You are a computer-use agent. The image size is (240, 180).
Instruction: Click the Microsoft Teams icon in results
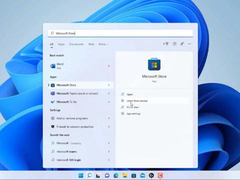point(52,93)
